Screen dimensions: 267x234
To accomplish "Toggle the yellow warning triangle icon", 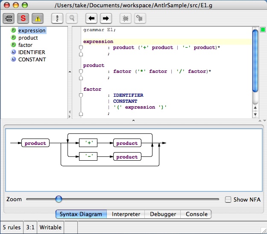I will tap(38, 18).
